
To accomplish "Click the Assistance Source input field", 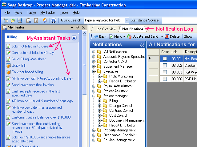I will [x=179, y=20].
